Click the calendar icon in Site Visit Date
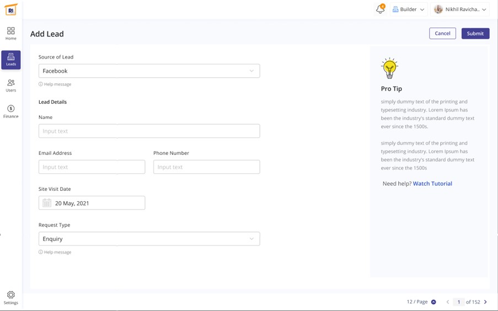Viewport: 498px width, 311px height. [x=47, y=203]
